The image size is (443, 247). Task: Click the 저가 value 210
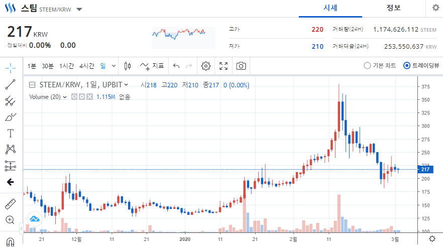tap(317, 47)
